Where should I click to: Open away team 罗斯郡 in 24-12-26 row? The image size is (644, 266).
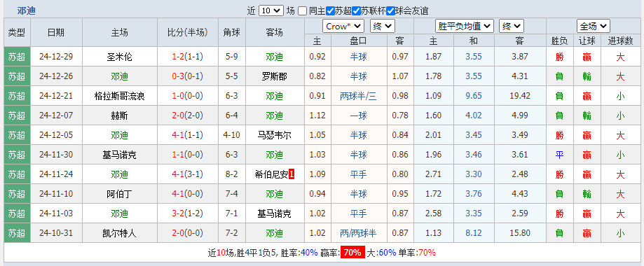275,76
